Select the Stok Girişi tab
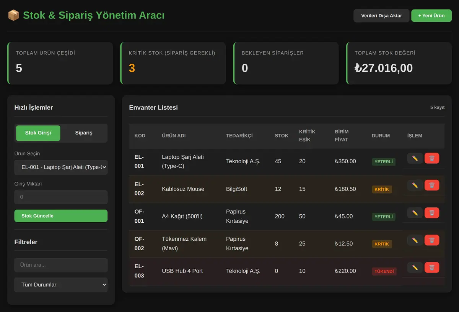The height and width of the screenshot is (312, 459). [38, 133]
